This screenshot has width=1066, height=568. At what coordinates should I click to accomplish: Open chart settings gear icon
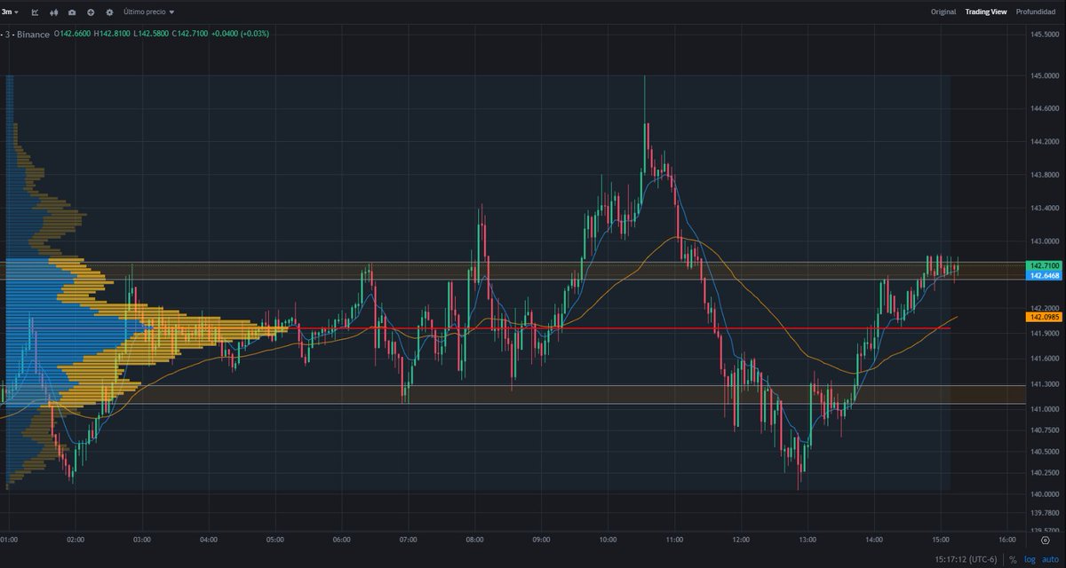(x=109, y=12)
